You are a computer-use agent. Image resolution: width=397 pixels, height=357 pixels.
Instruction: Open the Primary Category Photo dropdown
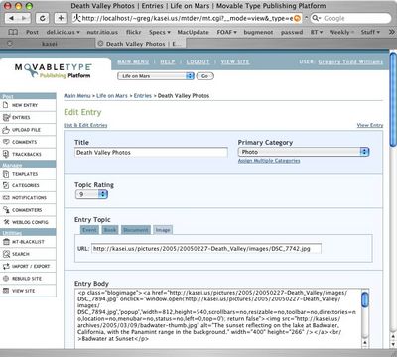tap(304, 152)
